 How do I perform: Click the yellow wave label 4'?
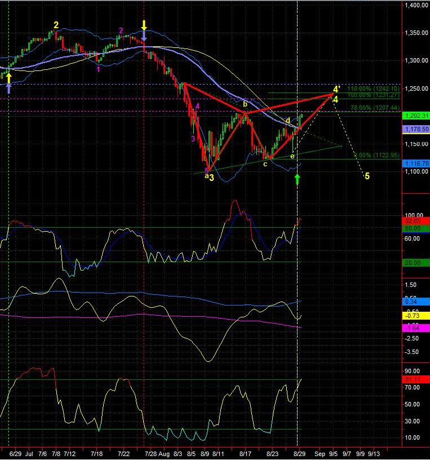click(336, 89)
